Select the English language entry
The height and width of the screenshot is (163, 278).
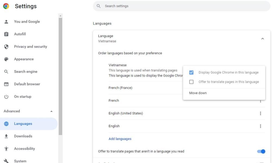tap(114, 126)
